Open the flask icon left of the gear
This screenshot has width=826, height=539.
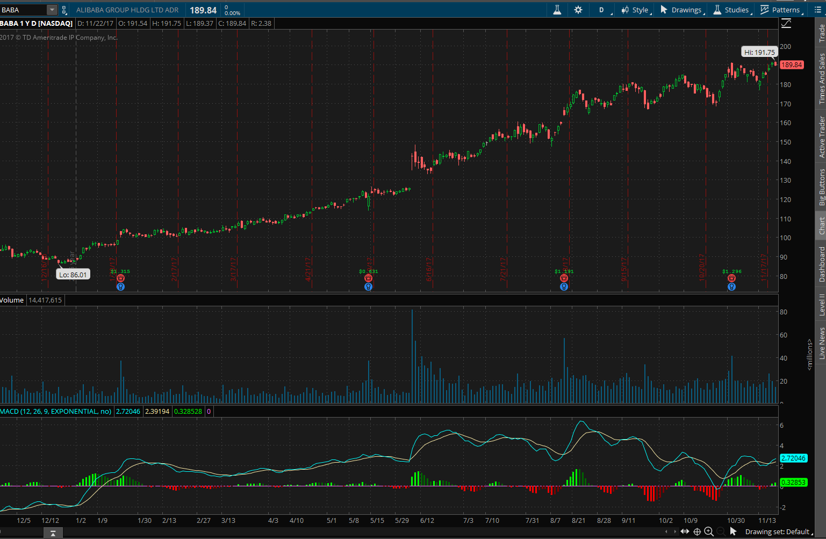coord(557,10)
